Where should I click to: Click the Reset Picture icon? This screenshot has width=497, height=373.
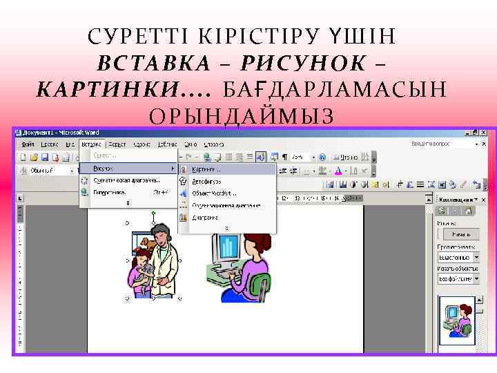coord(476,184)
